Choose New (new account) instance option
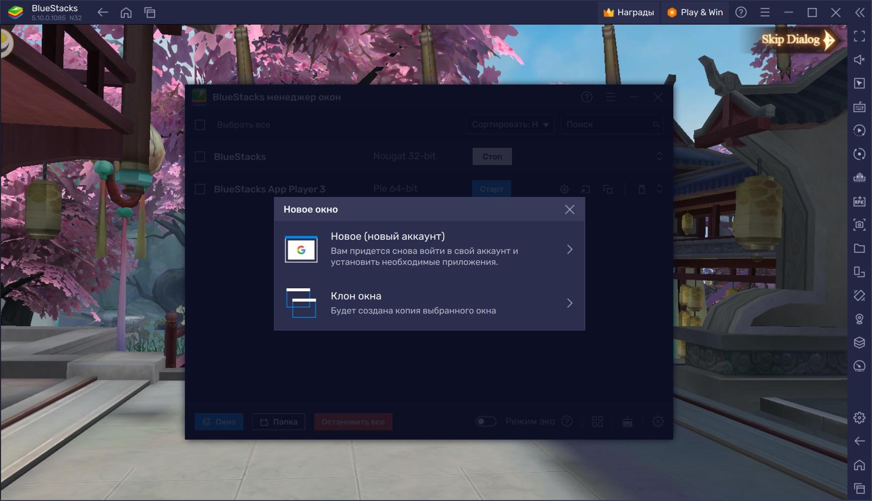This screenshot has width=872, height=501. click(429, 249)
